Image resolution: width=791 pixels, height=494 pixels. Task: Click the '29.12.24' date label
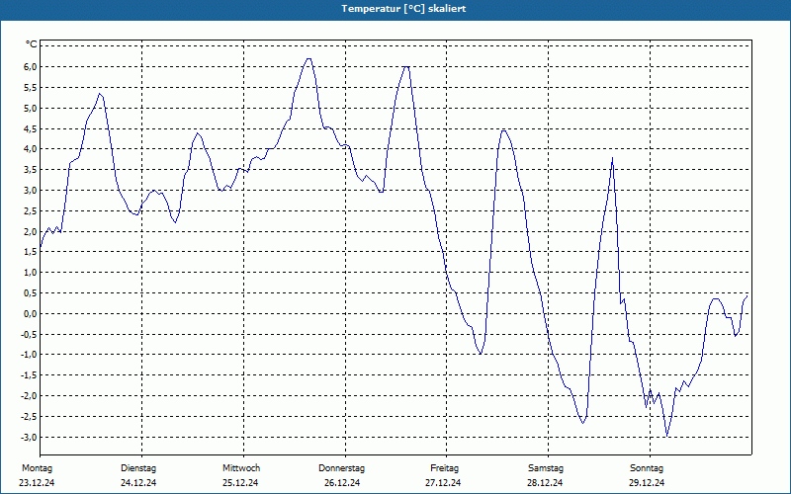pyautogui.click(x=647, y=483)
